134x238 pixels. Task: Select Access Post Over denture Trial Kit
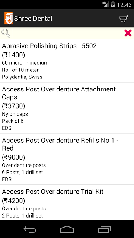pos(67,203)
